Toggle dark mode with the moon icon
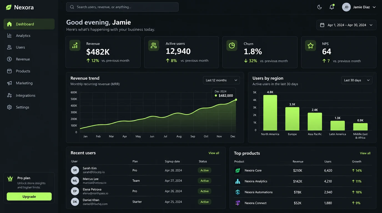This screenshot has height=213, width=382. tap(320, 7)
